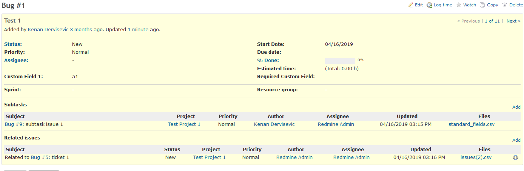Viewport: 524px width, 171px height.
Task: Download standard_fields.csv file
Action: 472,124
